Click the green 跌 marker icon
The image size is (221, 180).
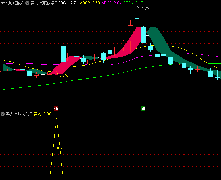(x=143, y=109)
